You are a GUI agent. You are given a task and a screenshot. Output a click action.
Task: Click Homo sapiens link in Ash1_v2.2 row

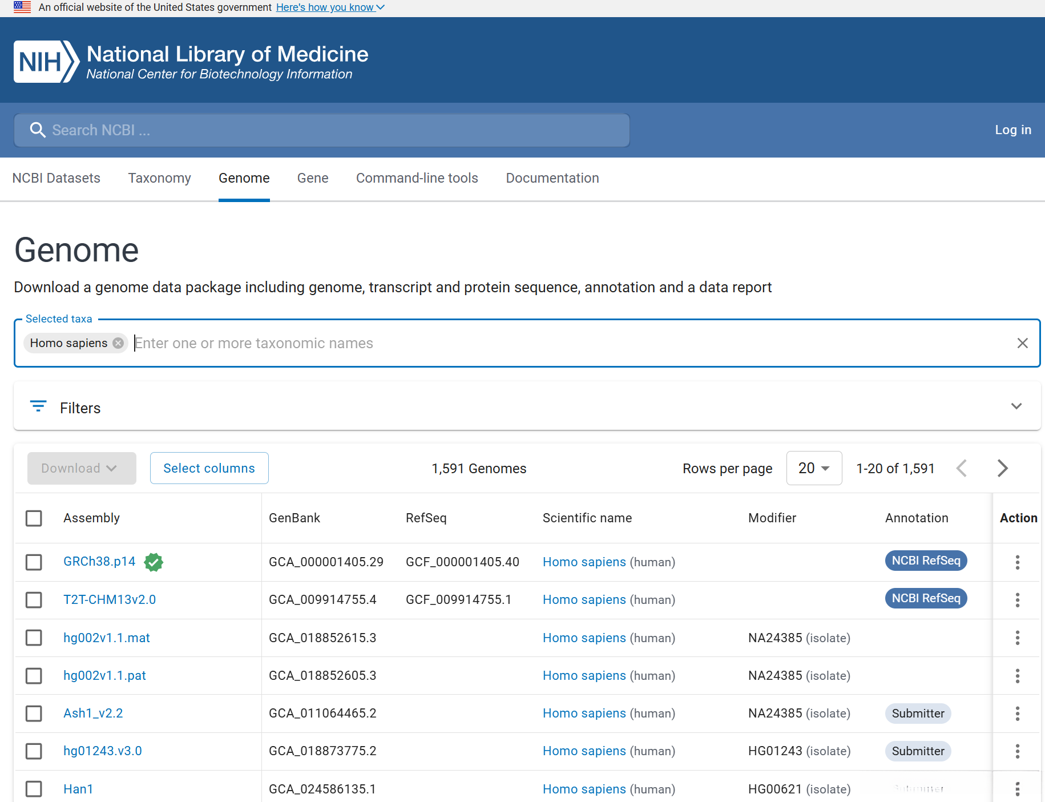tap(584, 714)
